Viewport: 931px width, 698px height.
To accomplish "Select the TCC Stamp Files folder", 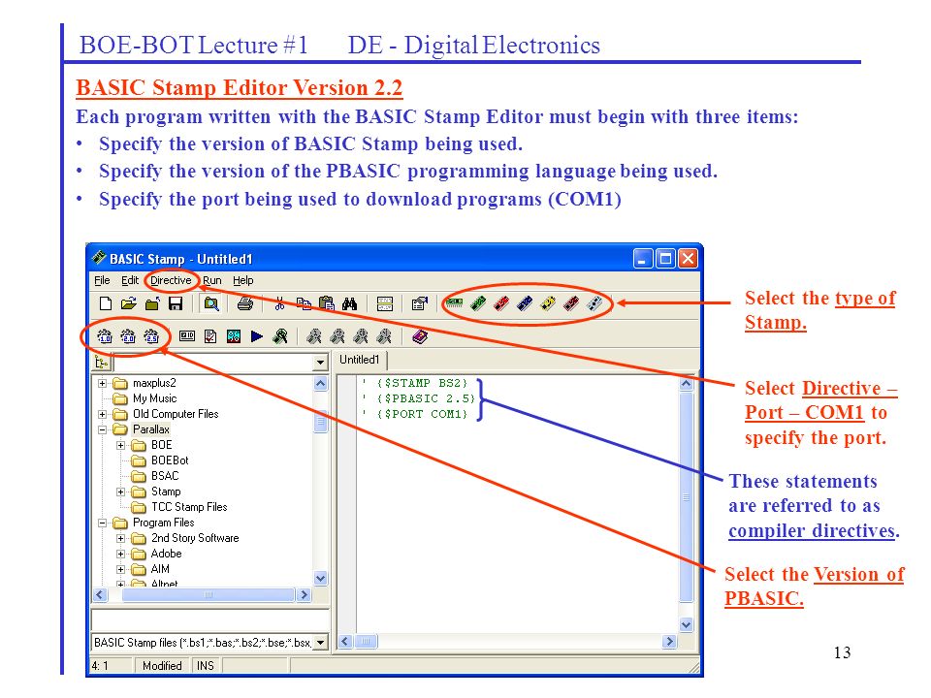I will click(x=189, y=507).
